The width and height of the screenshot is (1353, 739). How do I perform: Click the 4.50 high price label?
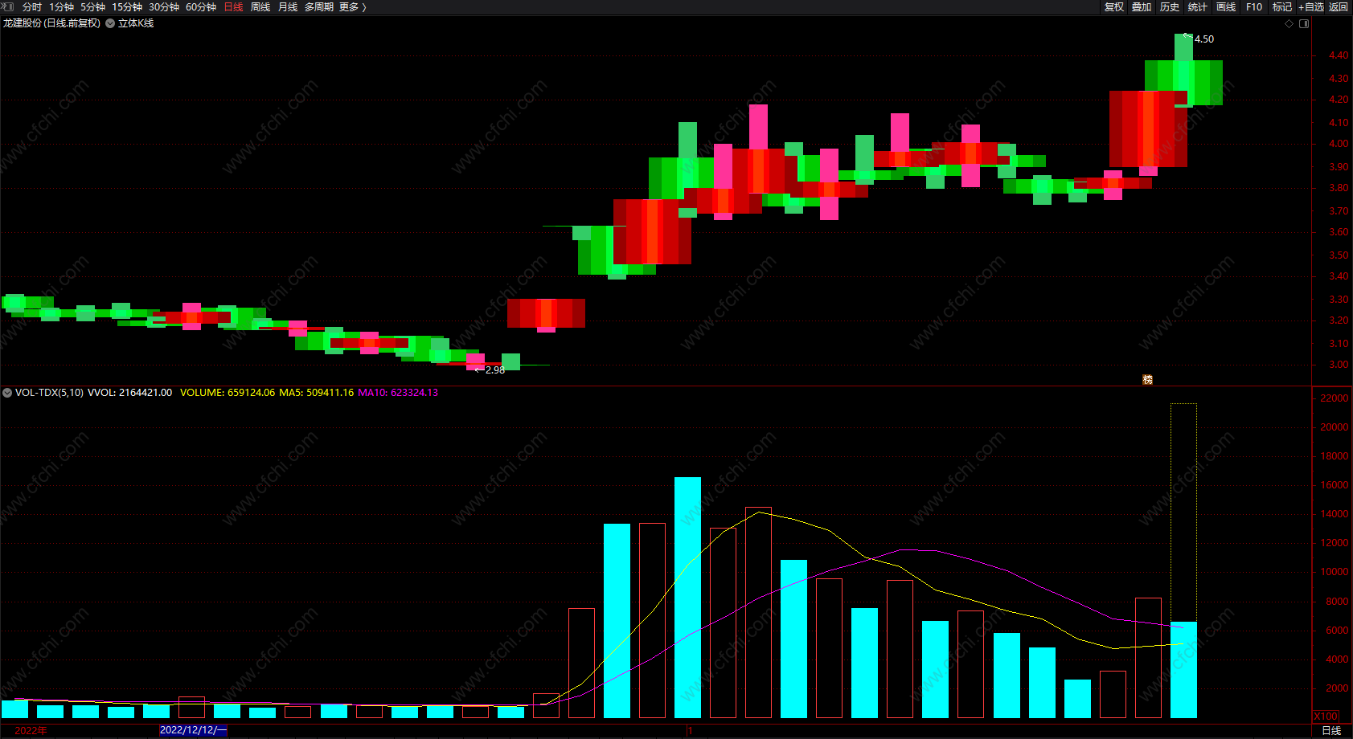coord(1204,39)
